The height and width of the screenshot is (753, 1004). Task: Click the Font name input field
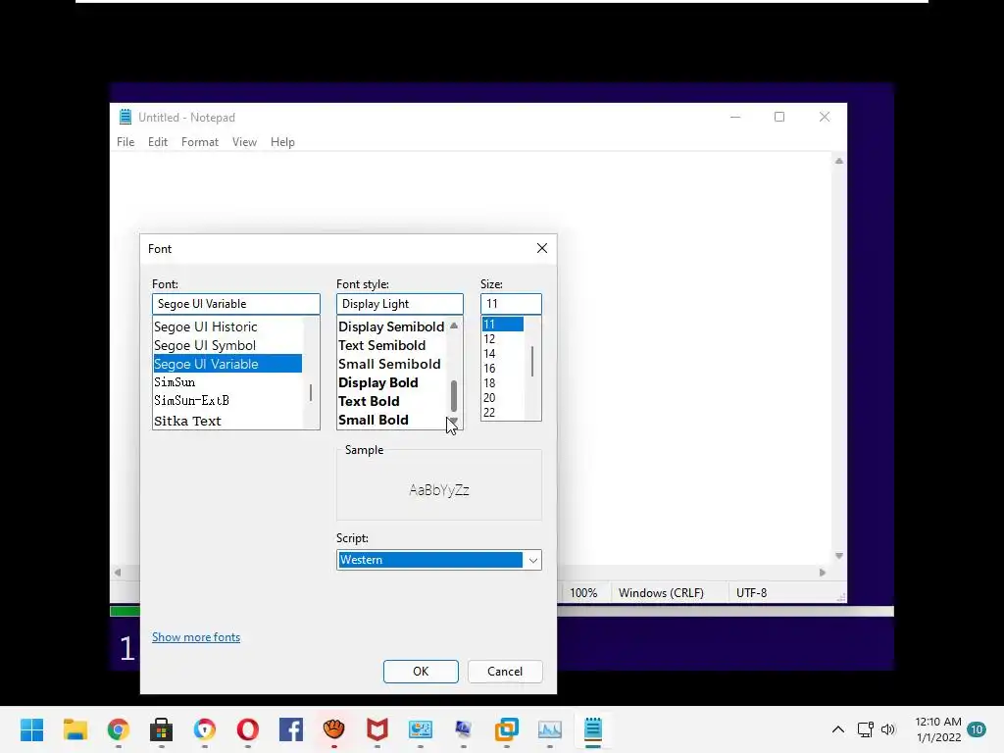point(235,304)
